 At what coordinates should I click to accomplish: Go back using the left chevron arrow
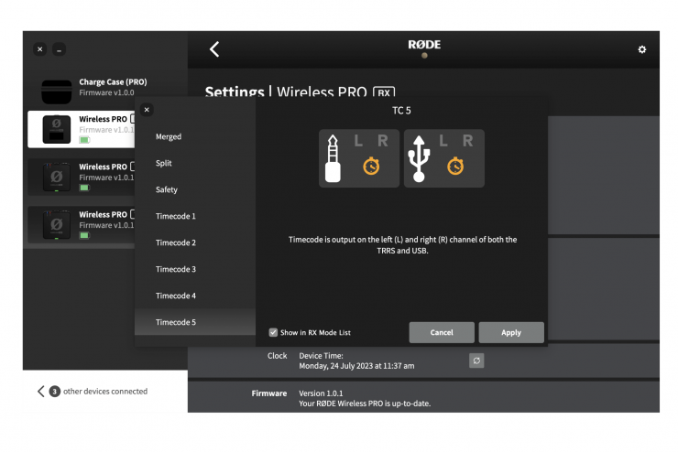coord(214,49)
